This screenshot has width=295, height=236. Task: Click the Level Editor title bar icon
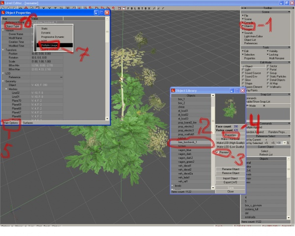tap(2, 3)
